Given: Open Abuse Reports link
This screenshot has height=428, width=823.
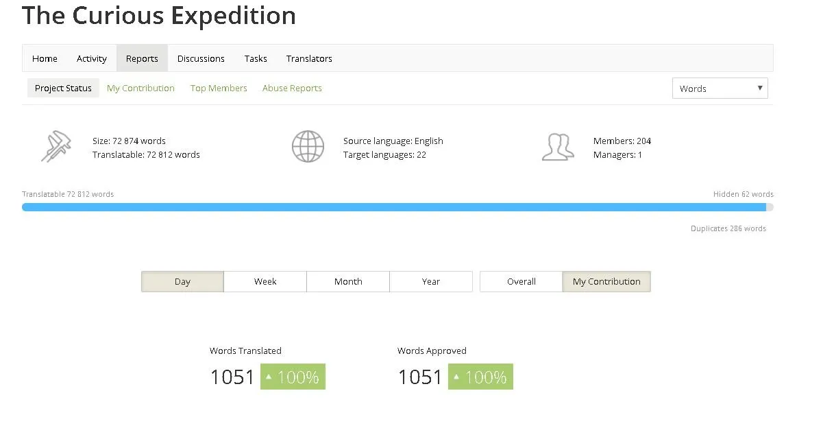Looking at the screenshot, I should [x=292, y=88].
